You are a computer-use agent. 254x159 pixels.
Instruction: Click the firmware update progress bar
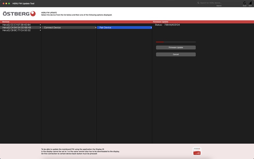pyautogui.click(x=176, y=42)
